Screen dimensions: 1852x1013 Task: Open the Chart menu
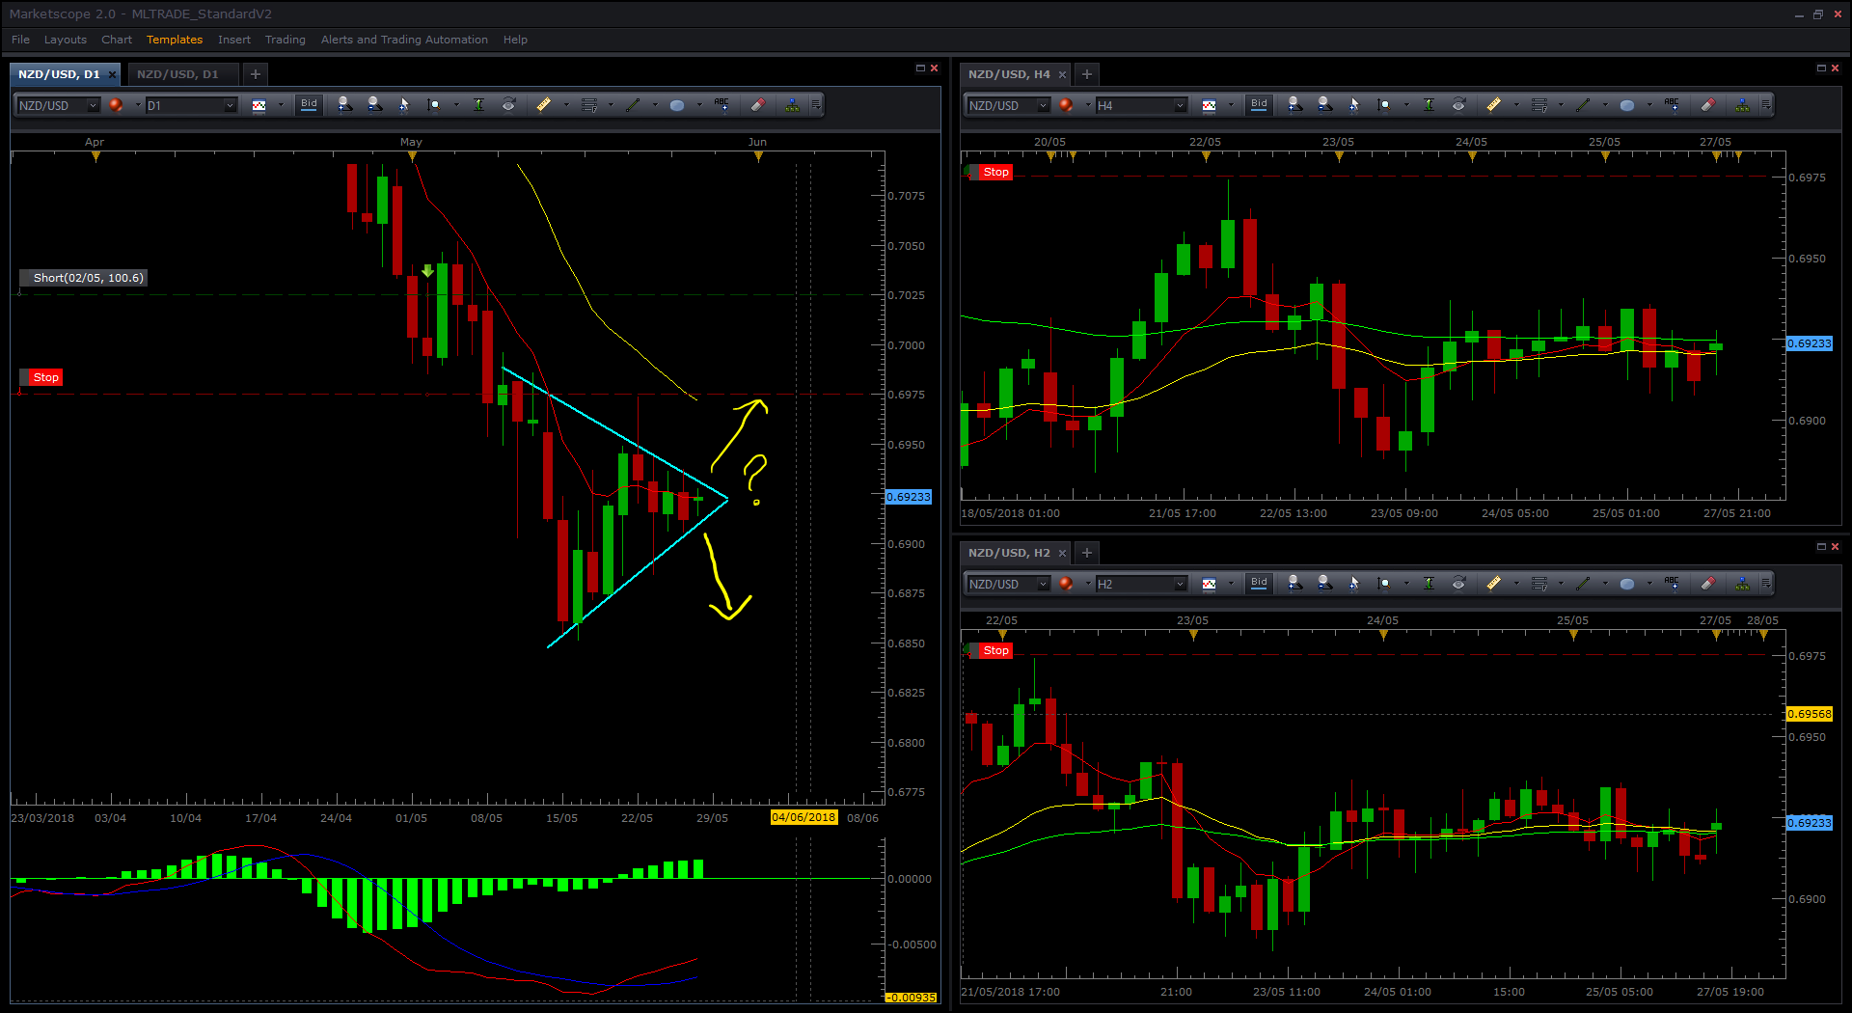(x=117, y=40)
